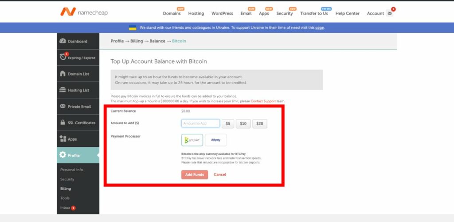The height and width of the screenshot is (222, 454).
Task: Click the Add Funds button
Action: [195, 175]
